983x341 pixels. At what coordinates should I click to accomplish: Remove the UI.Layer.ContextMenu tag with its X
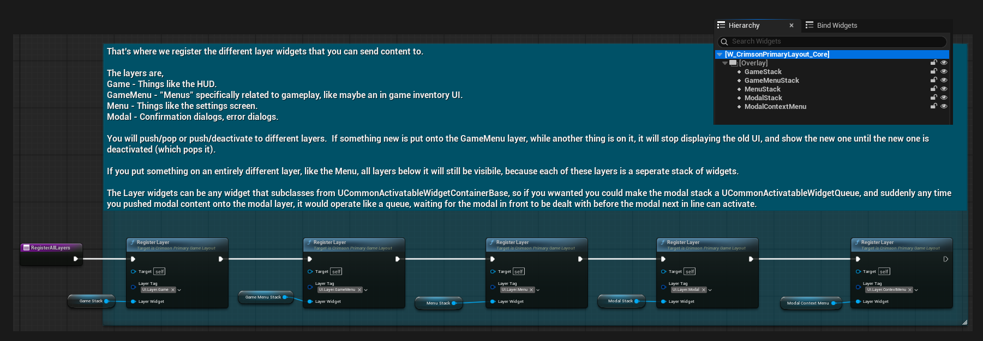(910, 290)
